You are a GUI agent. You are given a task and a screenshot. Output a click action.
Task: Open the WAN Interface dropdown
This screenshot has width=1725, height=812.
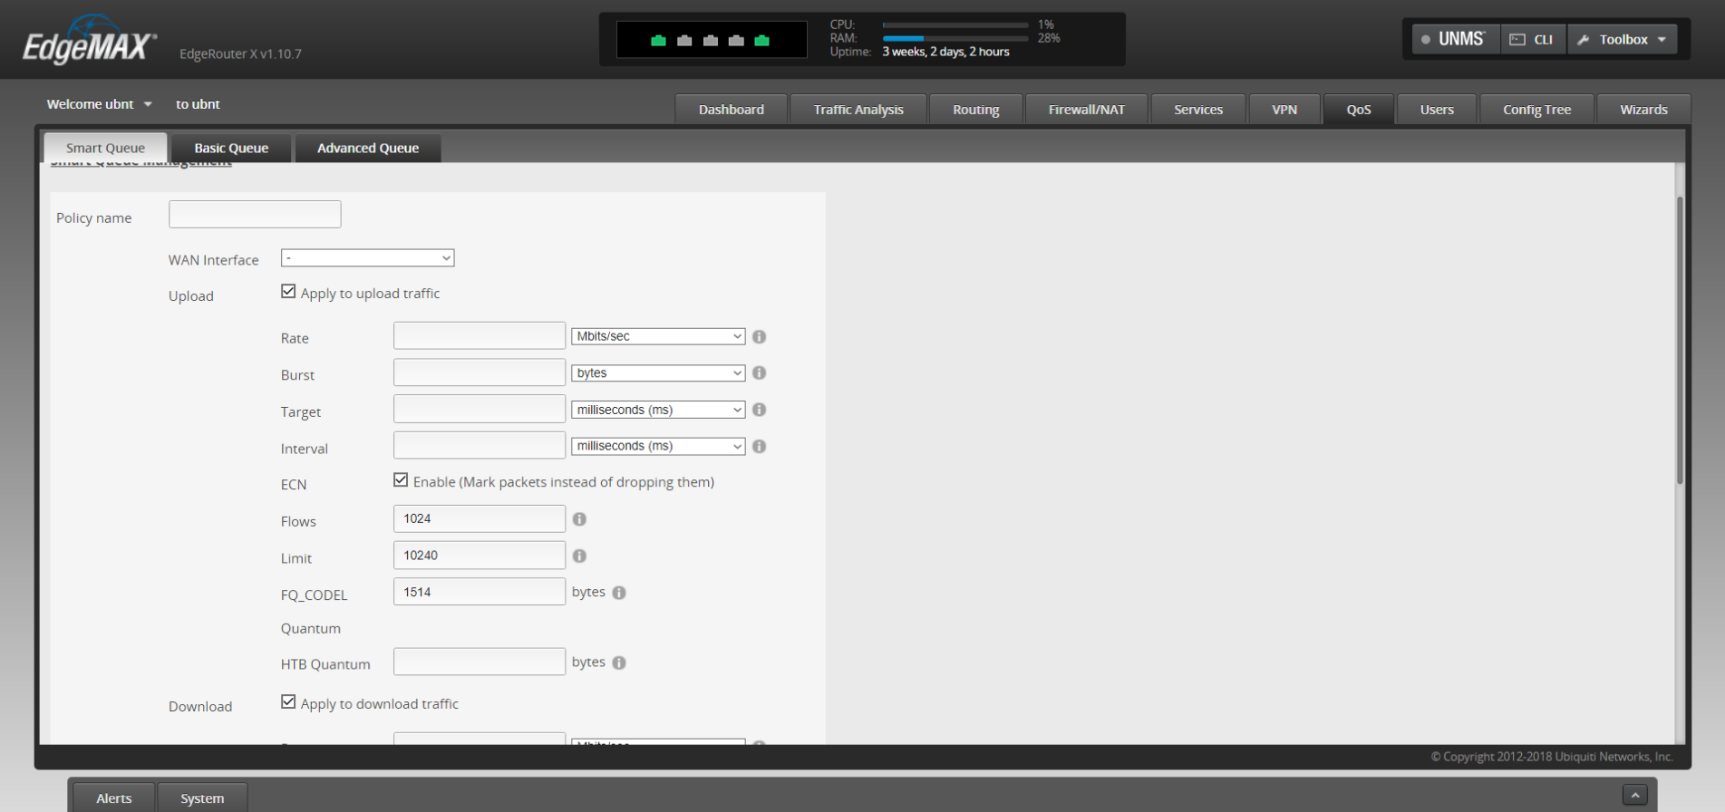coord(367,258)
